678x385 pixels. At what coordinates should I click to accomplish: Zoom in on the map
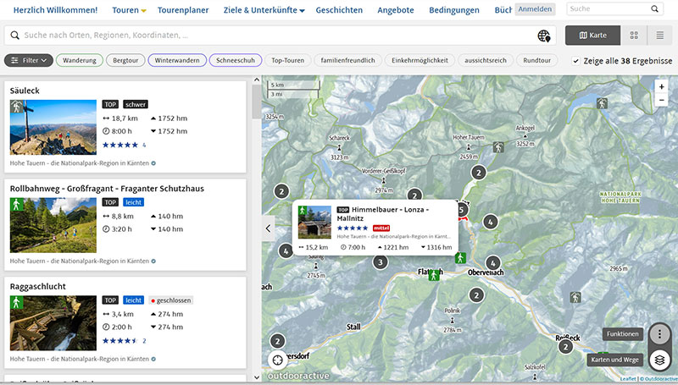click(661, 86)
